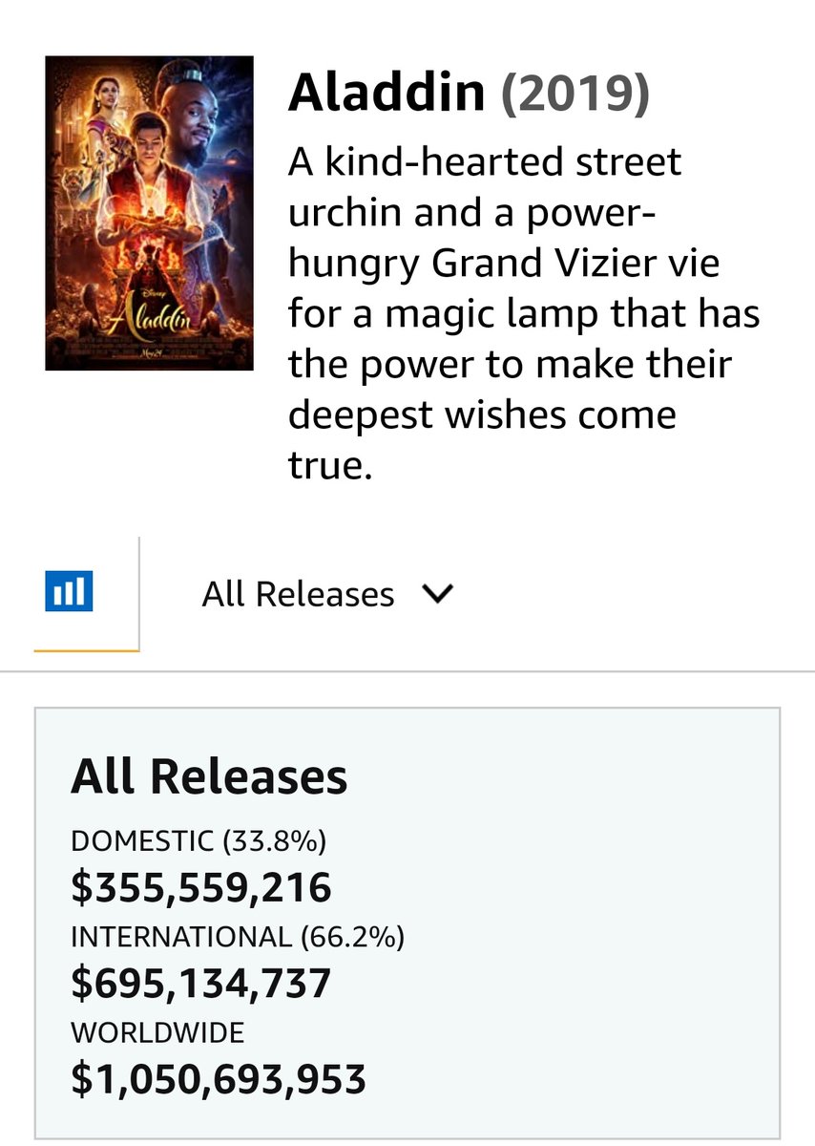The width and height of the screenshot is (815, 1146).
Task: Click the bold All Releases summary heading
Action: pyautogui.click(x=209, y=776)
